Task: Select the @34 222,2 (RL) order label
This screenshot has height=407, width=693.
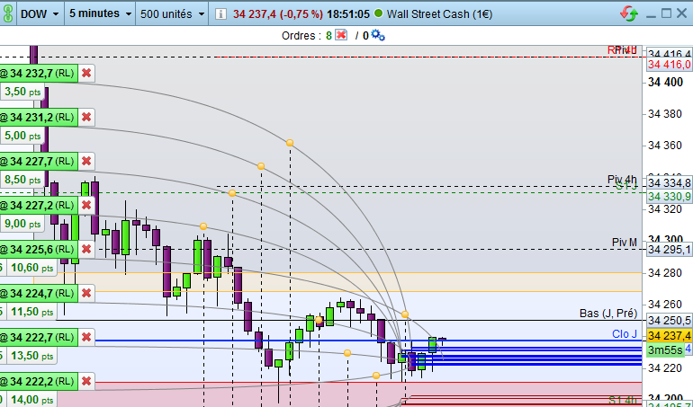Action: 39,381
